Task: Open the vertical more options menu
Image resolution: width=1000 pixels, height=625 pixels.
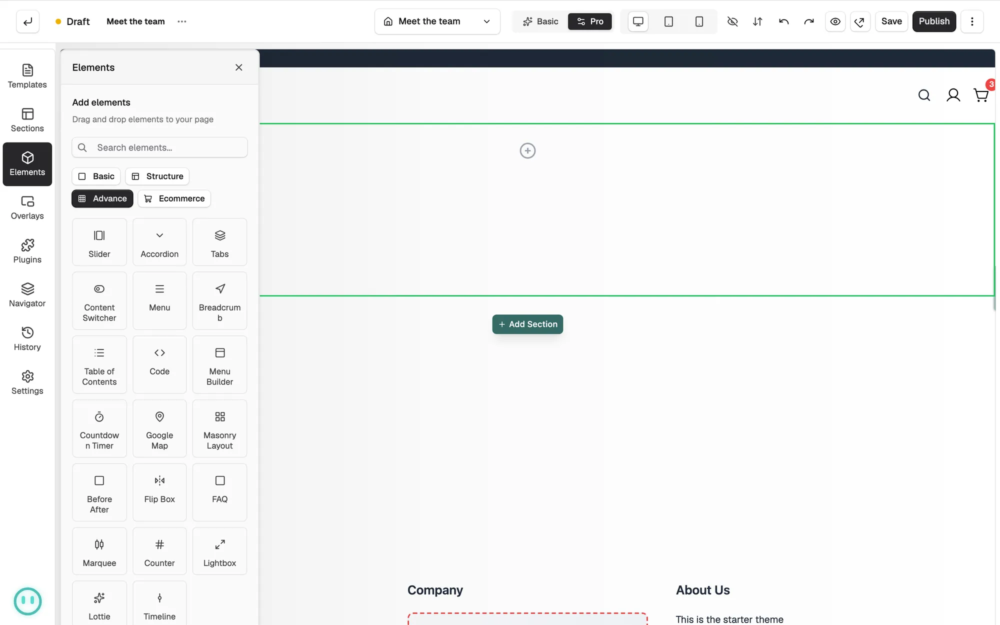Action: click(x=972, y=21)
